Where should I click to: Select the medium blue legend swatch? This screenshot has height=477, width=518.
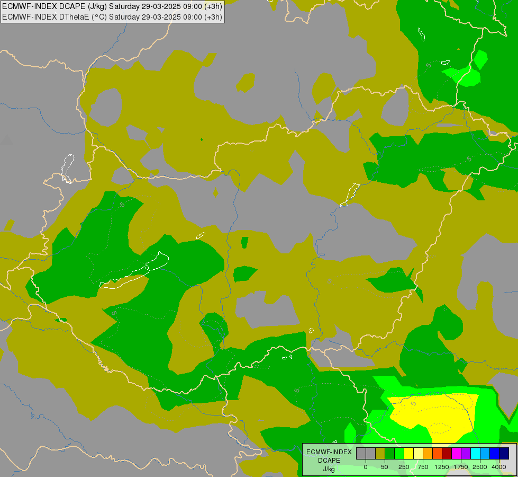pyautogui.click(x=495, y=453)
